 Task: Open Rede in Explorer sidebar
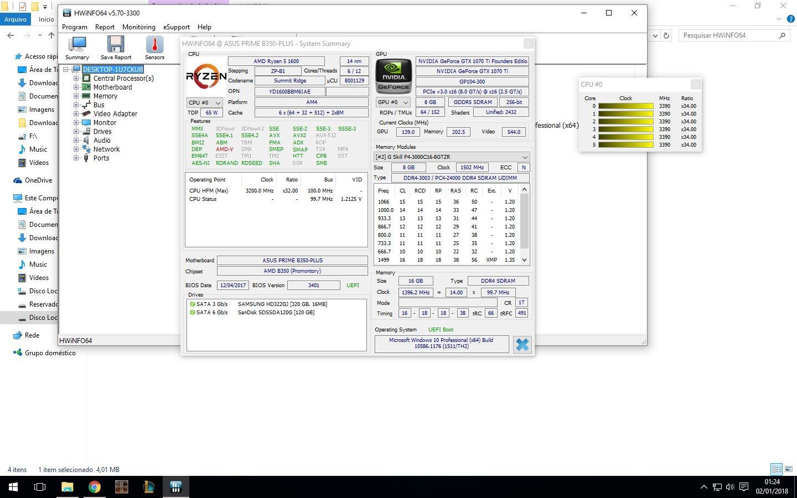coord(32,335)
